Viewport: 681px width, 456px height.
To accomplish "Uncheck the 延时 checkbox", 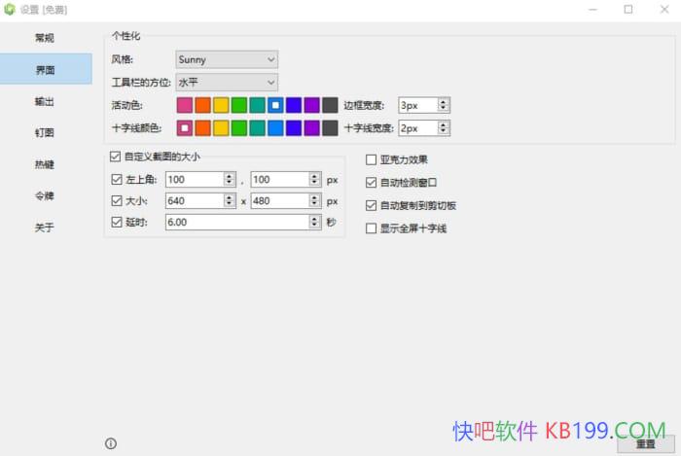I will (x=117, y=222).
